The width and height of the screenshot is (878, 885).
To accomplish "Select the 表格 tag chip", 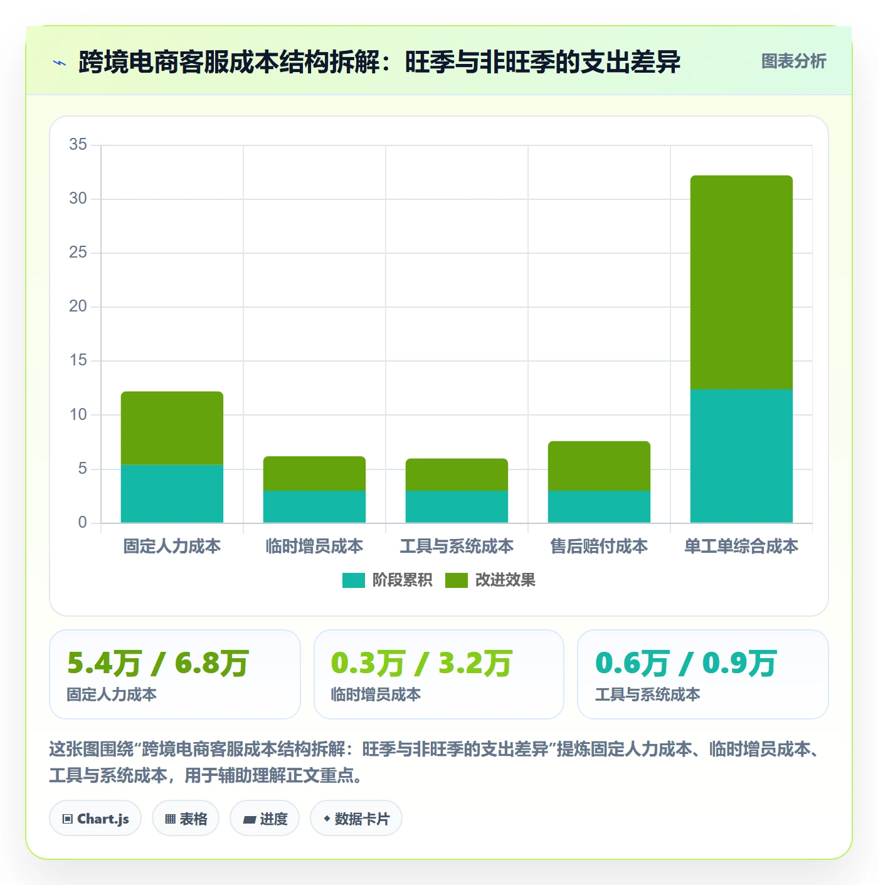I will coord(186,819).
